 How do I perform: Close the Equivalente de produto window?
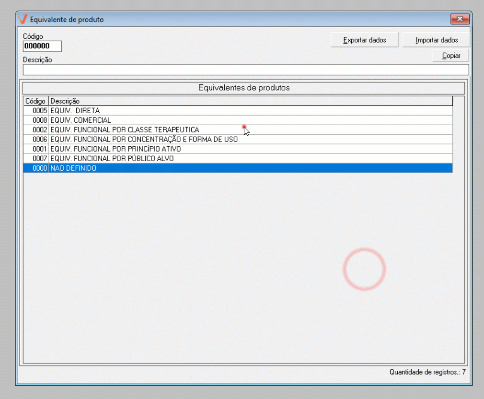460,19
